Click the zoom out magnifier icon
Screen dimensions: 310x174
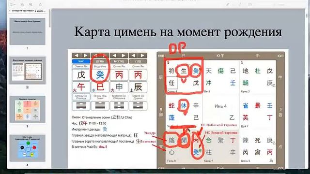(x=22, y=4)
